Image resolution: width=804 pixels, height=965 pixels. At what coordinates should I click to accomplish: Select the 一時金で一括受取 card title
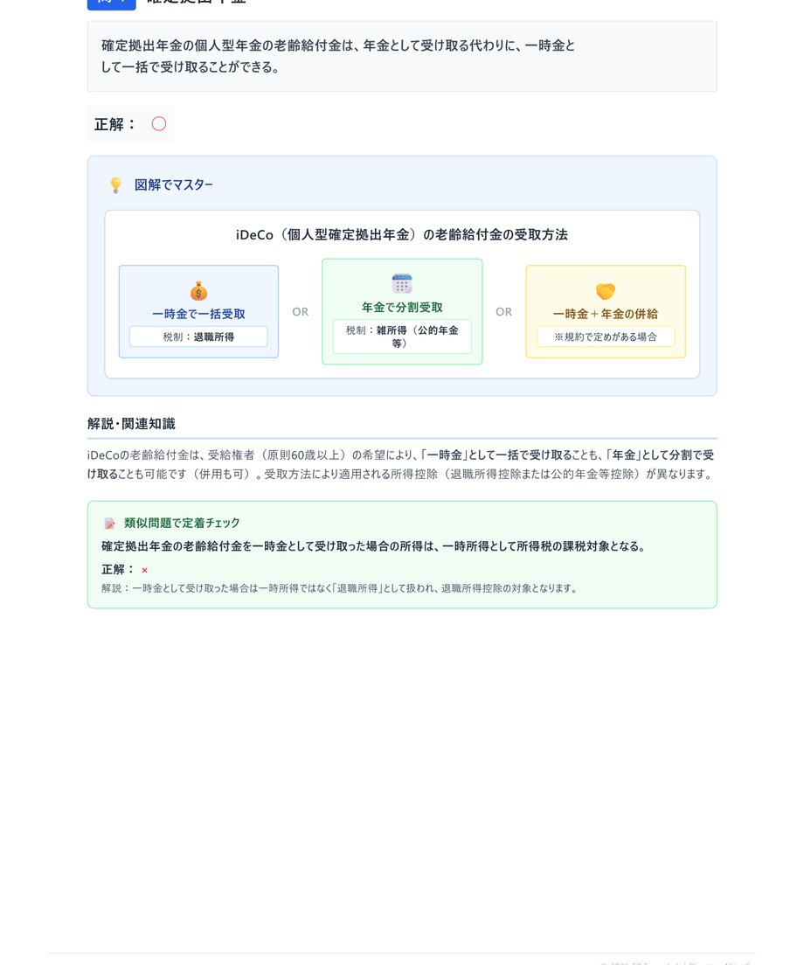tap(198, 314)
